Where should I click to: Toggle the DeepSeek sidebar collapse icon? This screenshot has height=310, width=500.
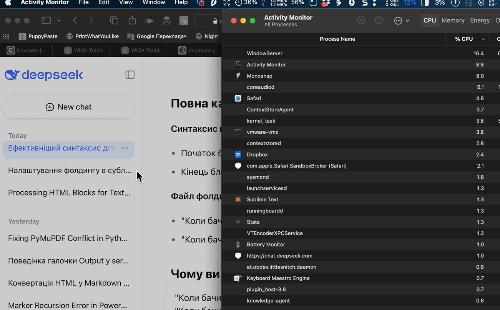coord(130,75)
